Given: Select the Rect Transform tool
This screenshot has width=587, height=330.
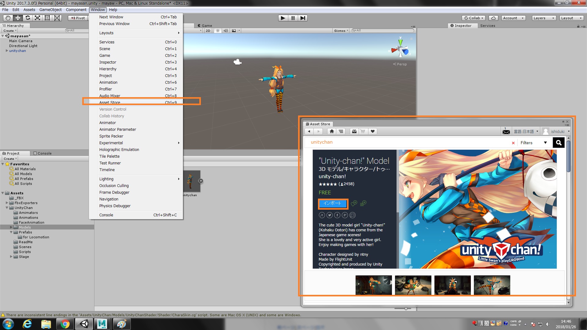Looking at the screenshot, I should tap(47, 18).
